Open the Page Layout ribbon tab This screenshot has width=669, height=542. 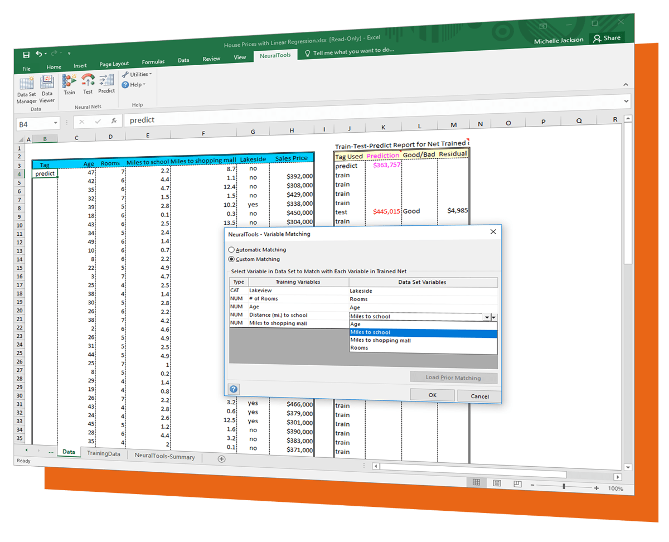114,64
